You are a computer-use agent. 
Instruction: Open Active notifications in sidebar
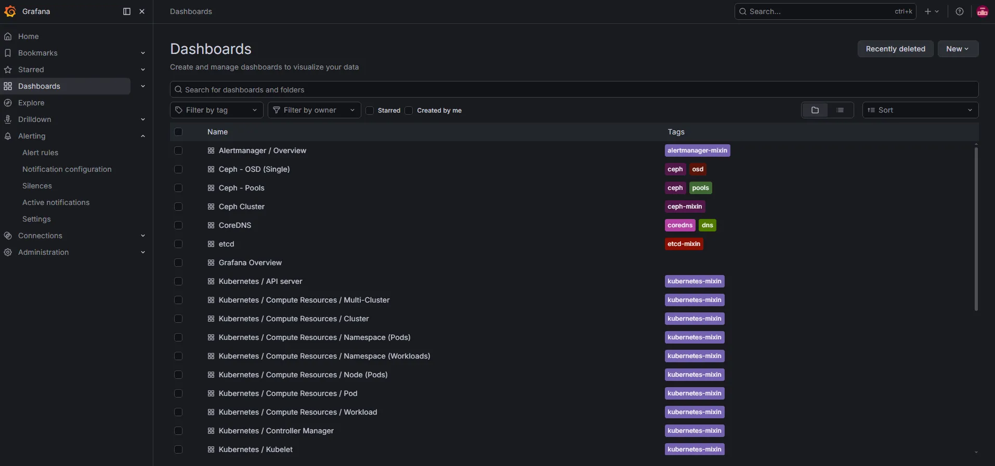pos(56,202)
